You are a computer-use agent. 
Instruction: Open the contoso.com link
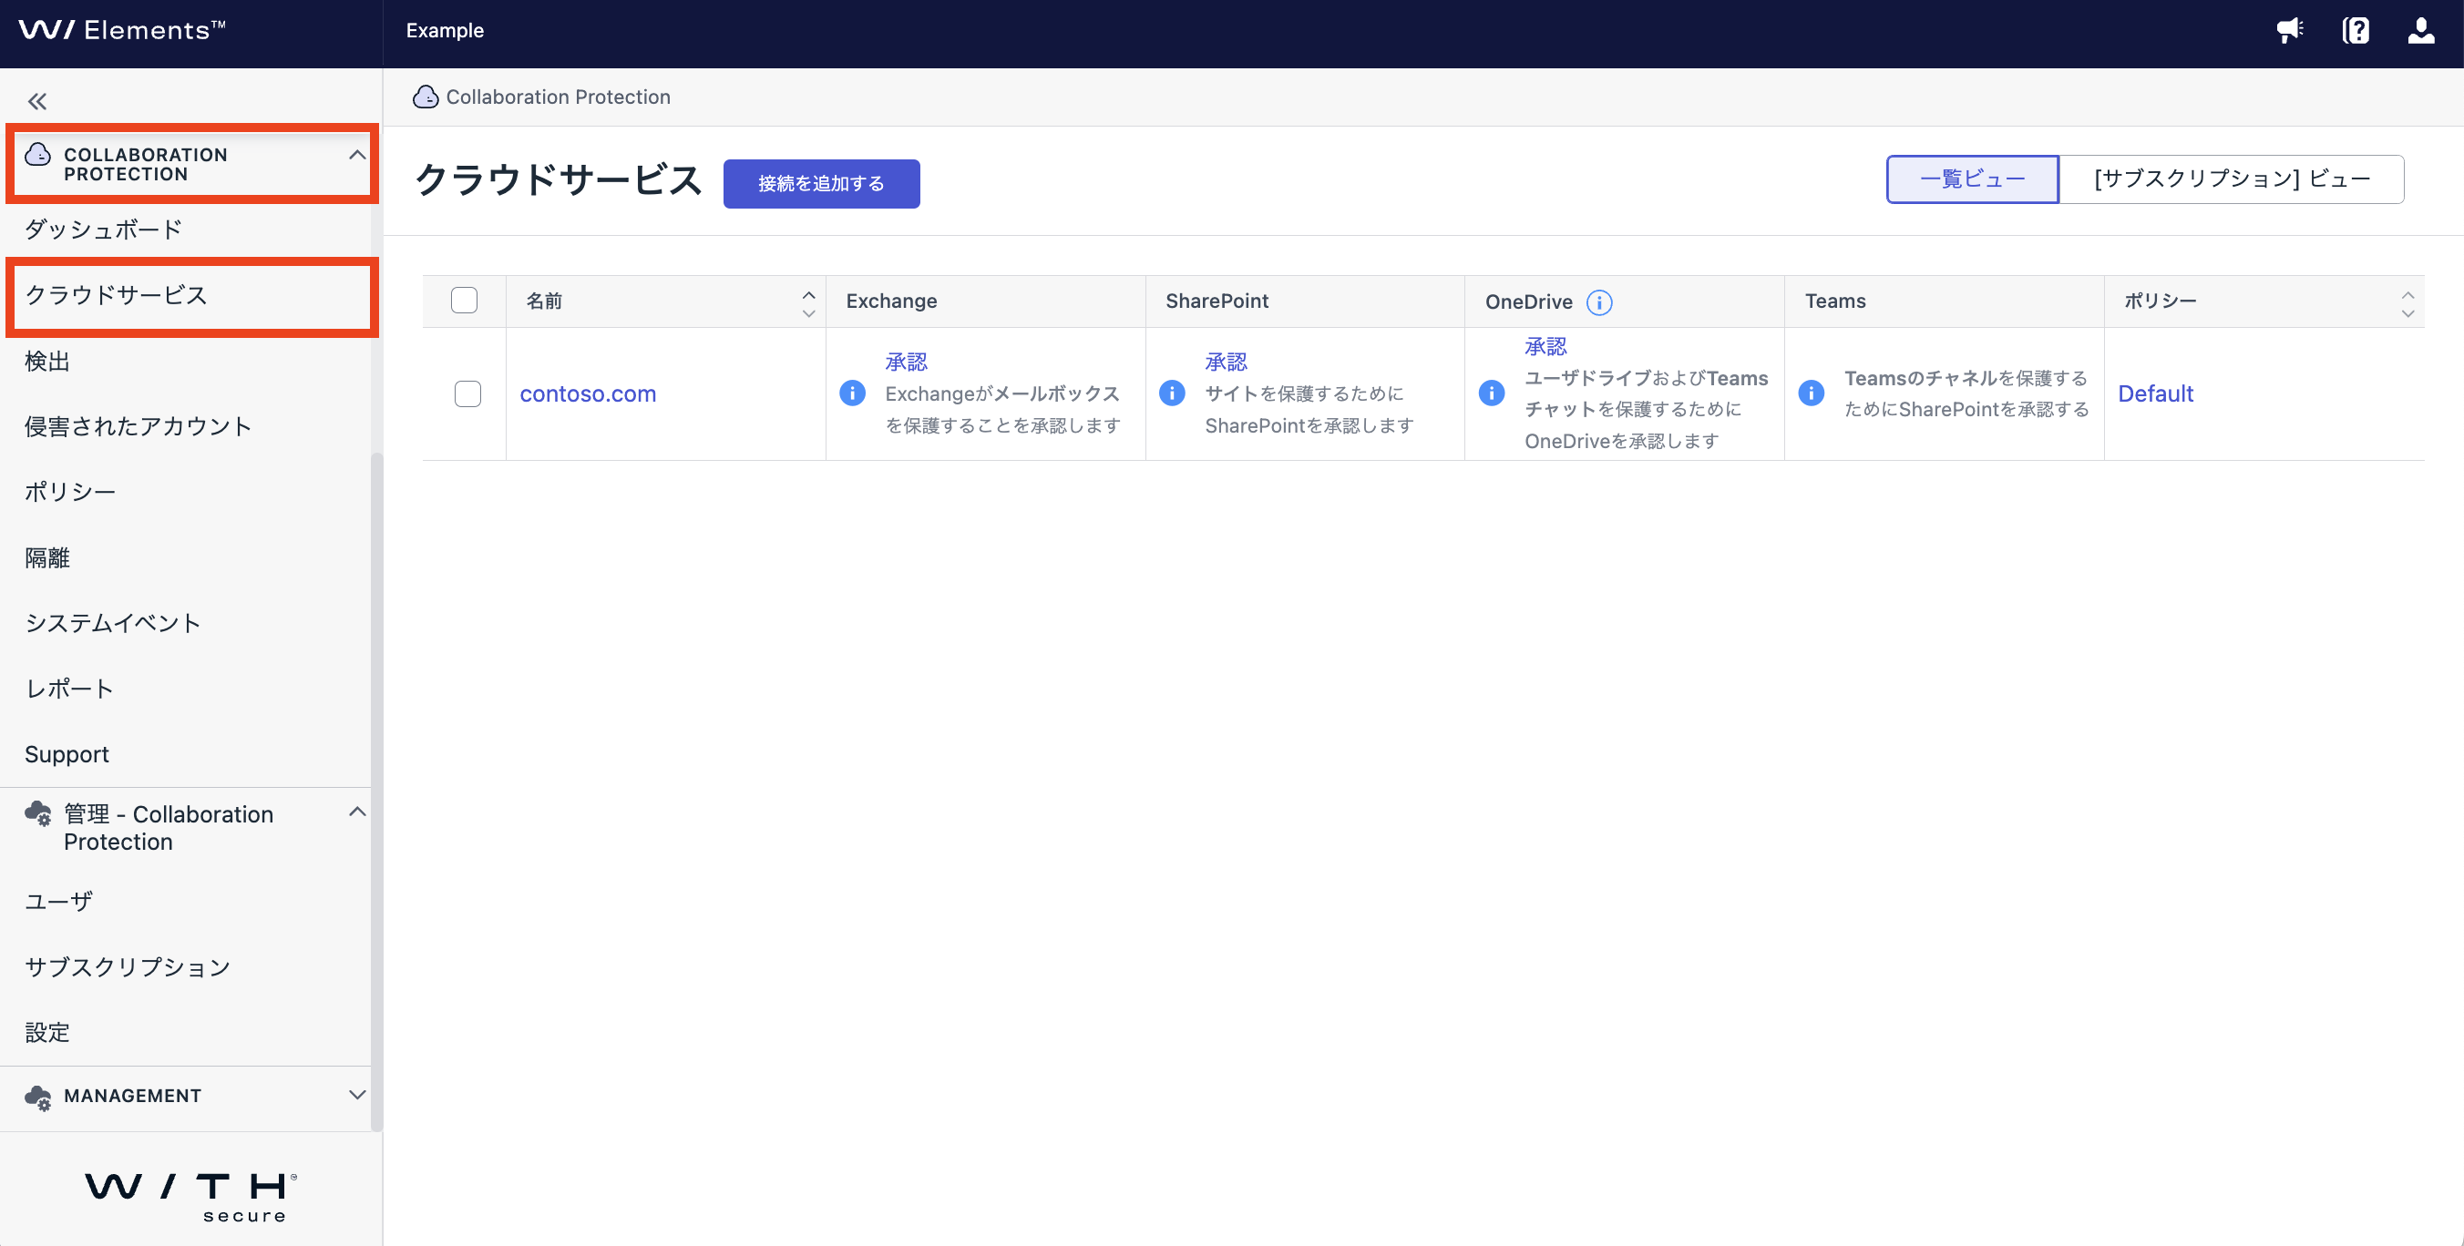tap(589, 394)
